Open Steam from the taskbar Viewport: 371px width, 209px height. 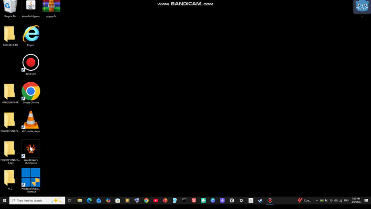(x=260, y=200)
